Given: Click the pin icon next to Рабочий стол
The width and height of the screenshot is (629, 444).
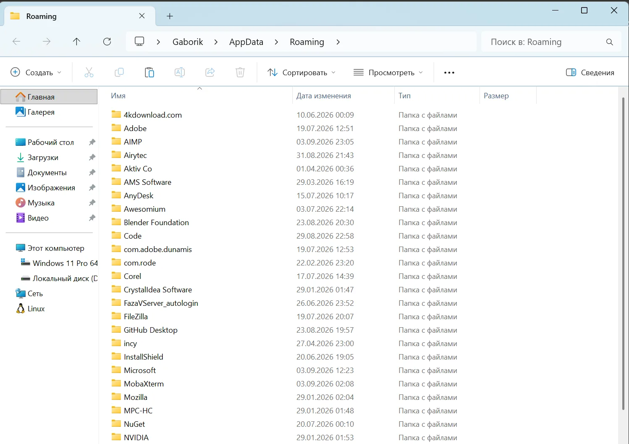Looking at the screenshot, I should 92,142.
